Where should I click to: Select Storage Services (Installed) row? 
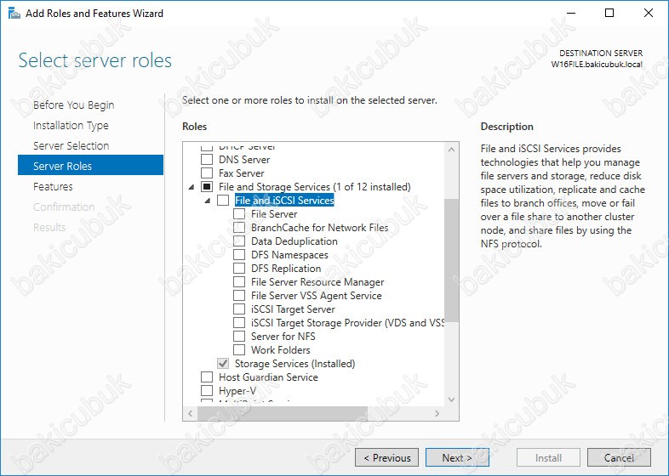point(294,364)
